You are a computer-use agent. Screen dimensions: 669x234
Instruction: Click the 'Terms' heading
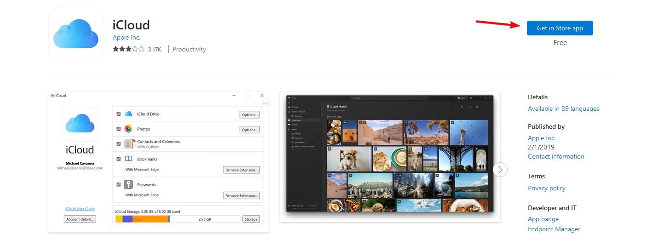pos(536,176)
